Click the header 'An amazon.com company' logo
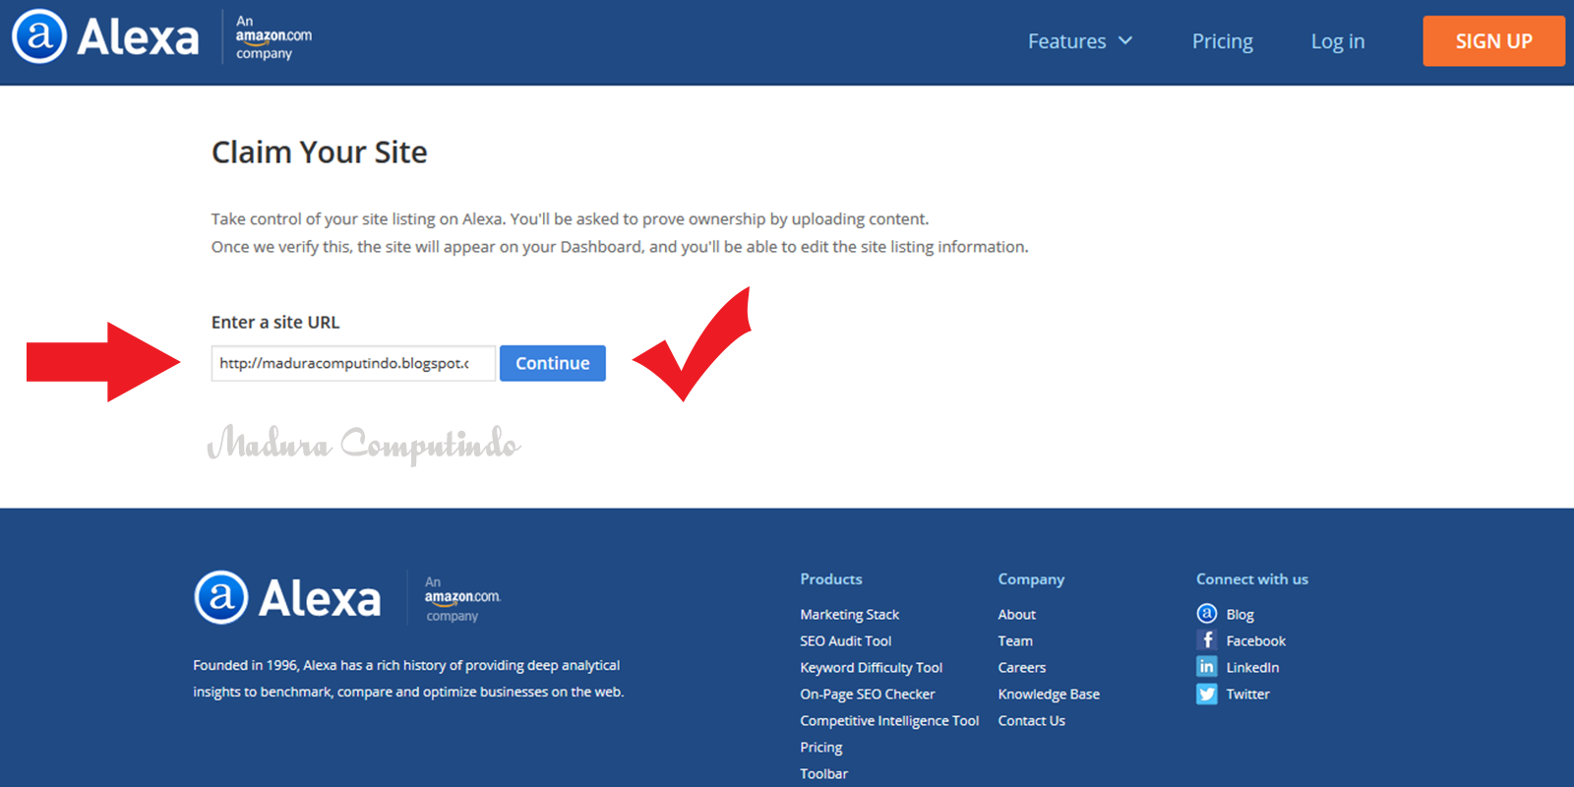Image resolution: width=1574 pixels, height=787 pixels. point(272,37)
